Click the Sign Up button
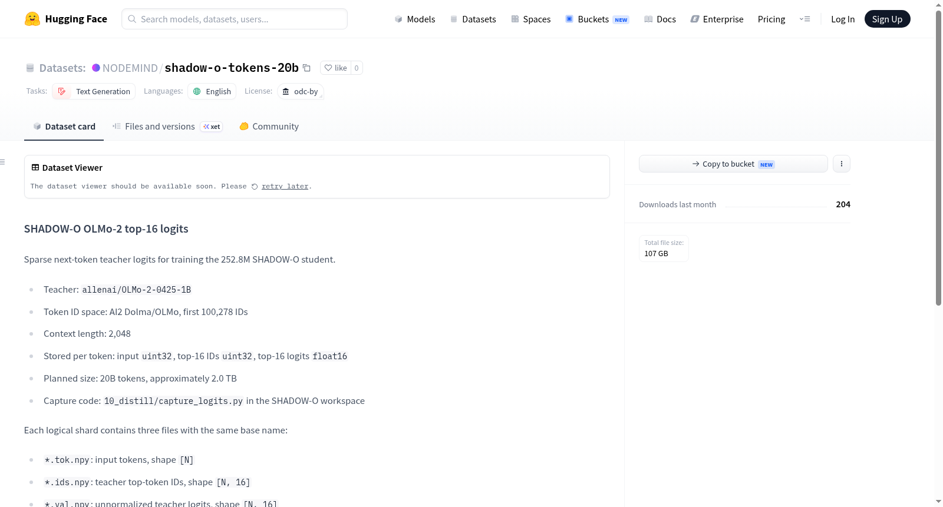 [x=888, y=19]
